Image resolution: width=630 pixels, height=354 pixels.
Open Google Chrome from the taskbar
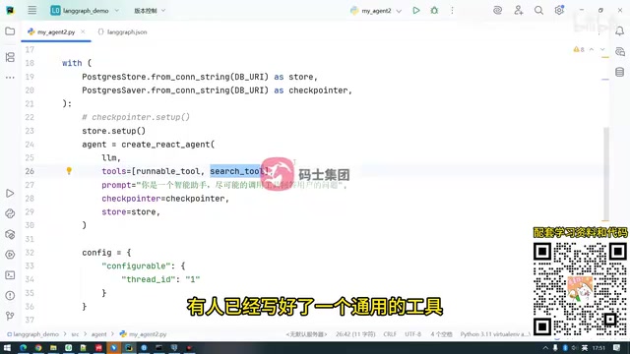click(38, 347)
